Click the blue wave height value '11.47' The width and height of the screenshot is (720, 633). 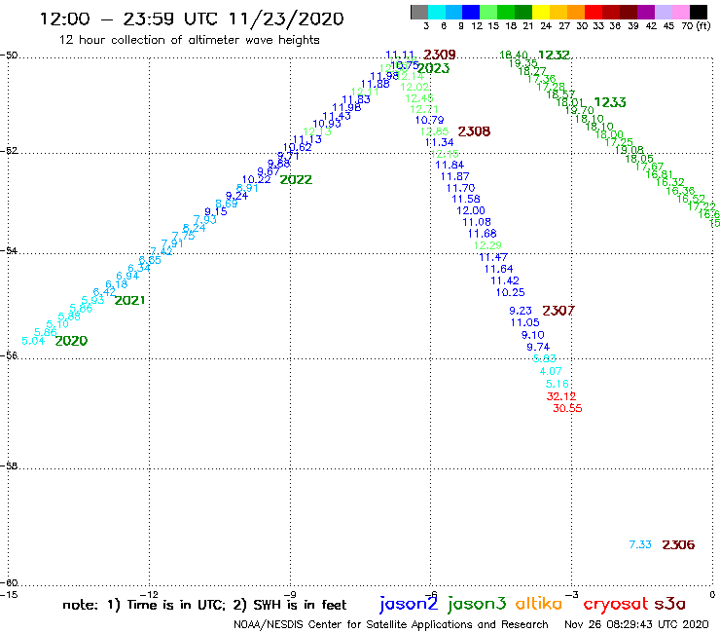pos(493,257)
